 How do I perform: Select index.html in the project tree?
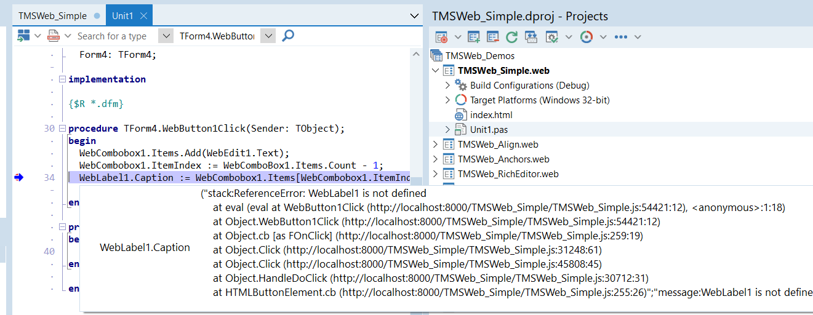[x=491, y=114]
